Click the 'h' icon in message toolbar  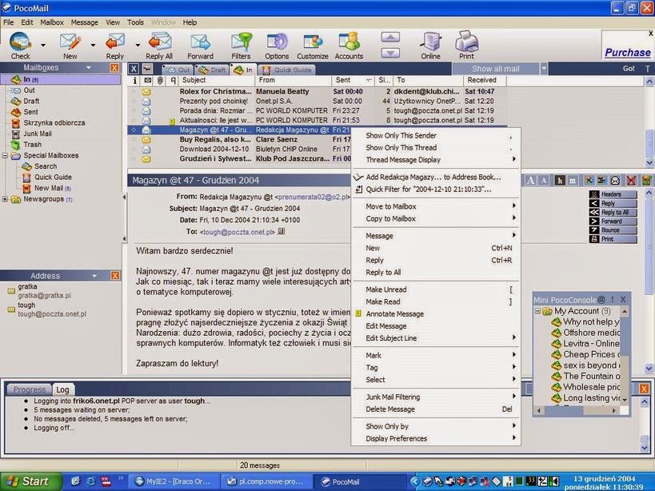click(559, 181)
